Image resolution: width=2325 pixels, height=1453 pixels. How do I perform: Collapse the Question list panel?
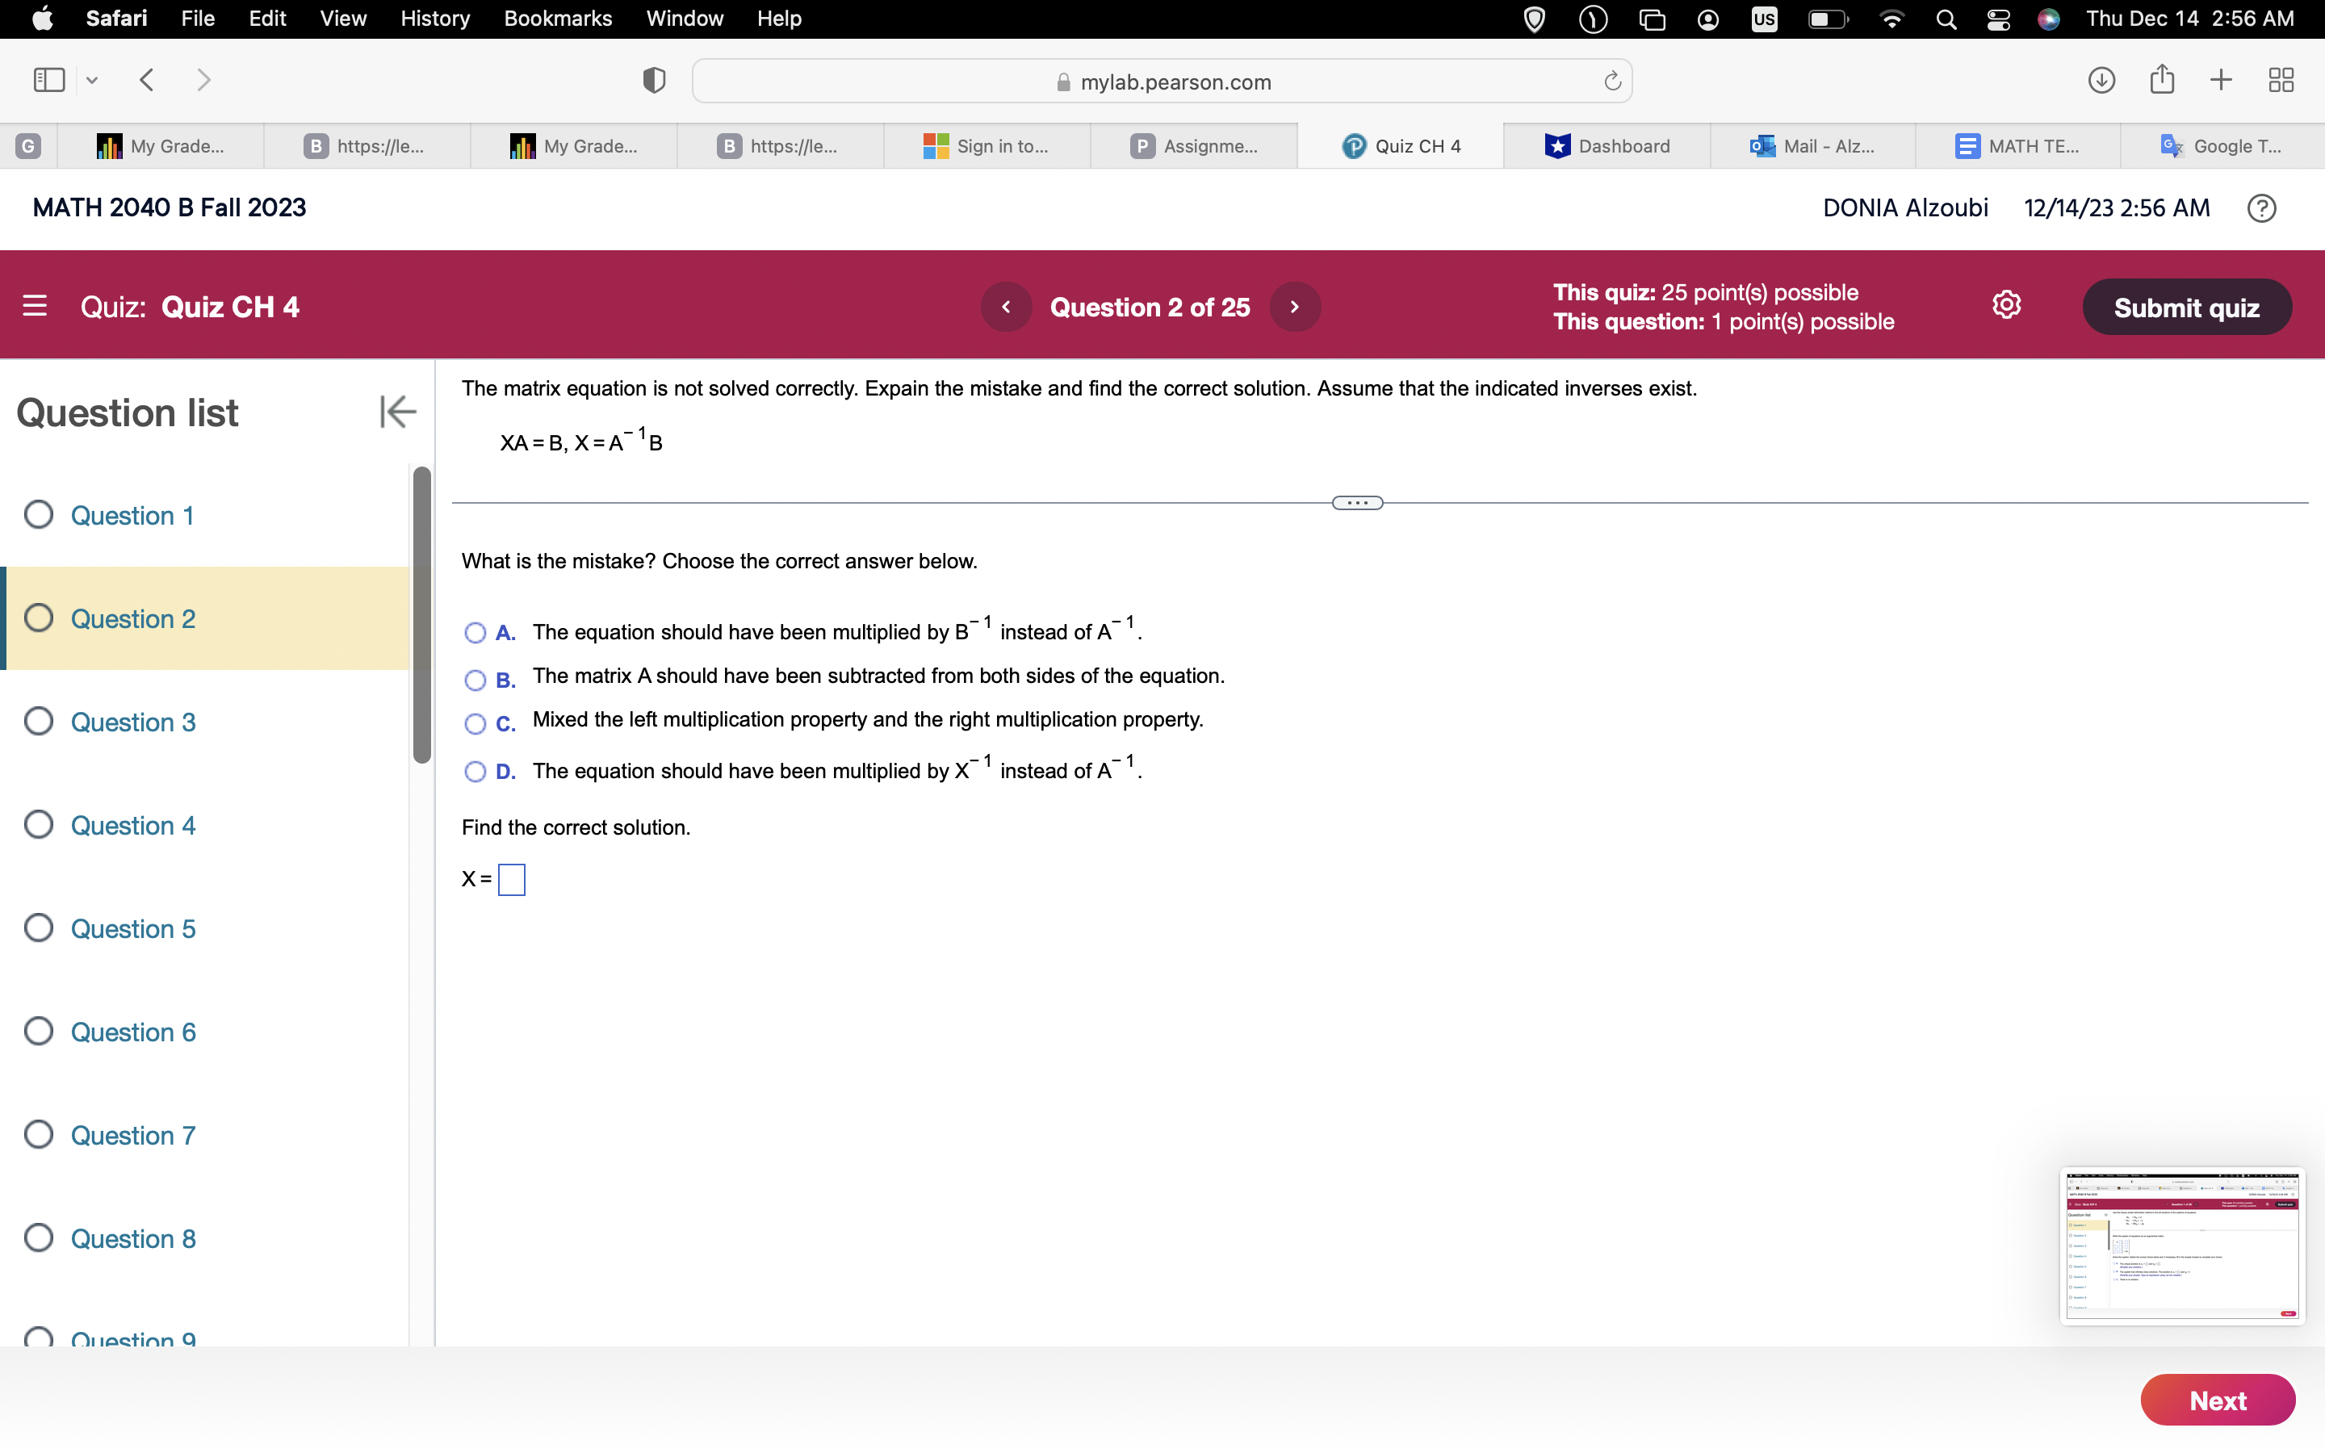point(397,412)
